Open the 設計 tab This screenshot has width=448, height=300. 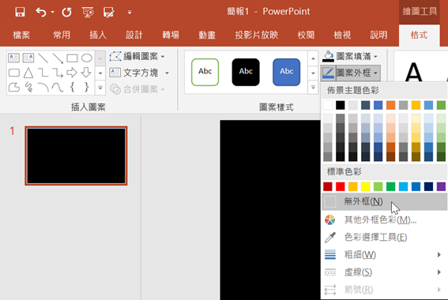tap(134, 35)
